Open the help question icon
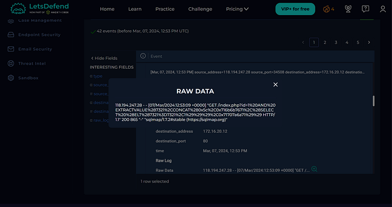Image resolution: width=392 pixels, height=207 pixels. [365, 9]
